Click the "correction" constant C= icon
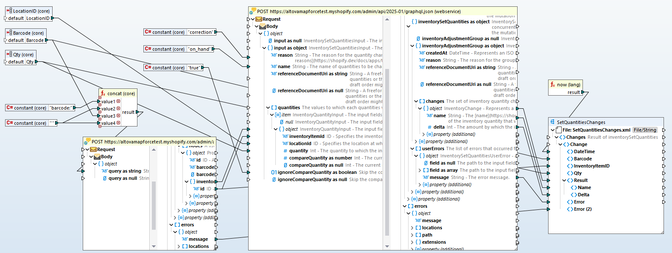The image size is (672, 253). point(148,32)
